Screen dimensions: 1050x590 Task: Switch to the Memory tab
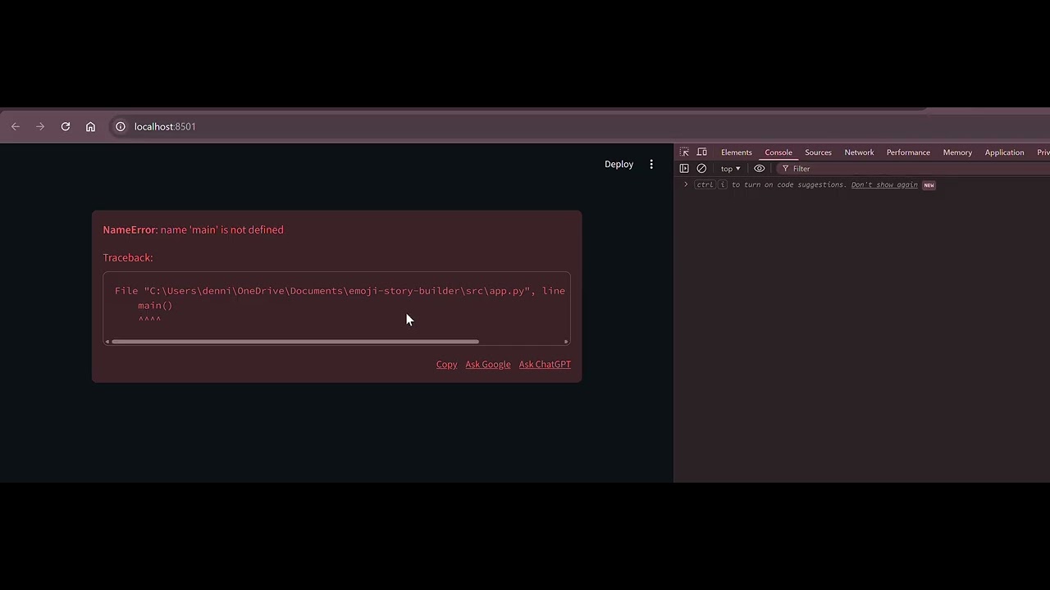pos(957,152)
